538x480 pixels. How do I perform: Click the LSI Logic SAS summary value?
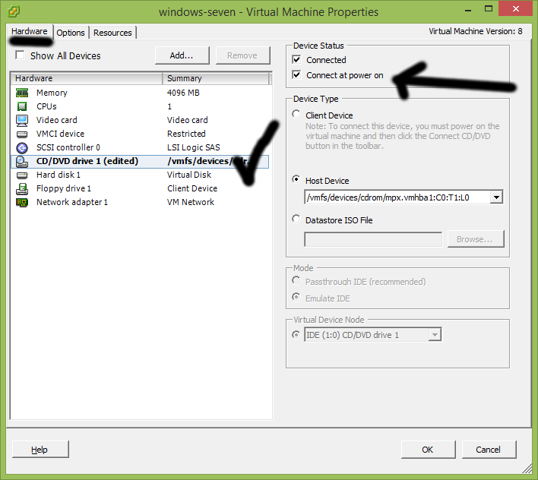[194, 148]
